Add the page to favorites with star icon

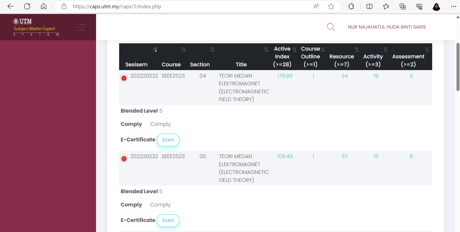(331, 7)
